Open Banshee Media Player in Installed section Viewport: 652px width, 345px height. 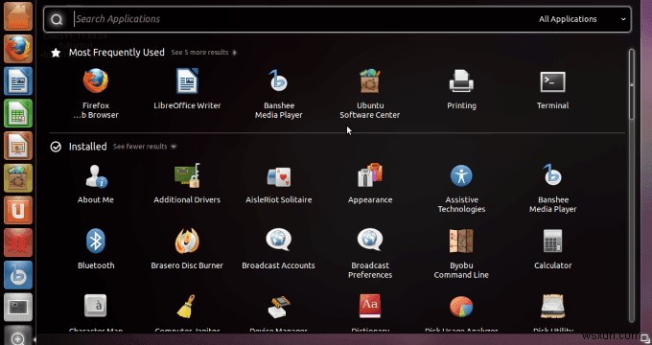pyautogui.click(x=552, y=188)
